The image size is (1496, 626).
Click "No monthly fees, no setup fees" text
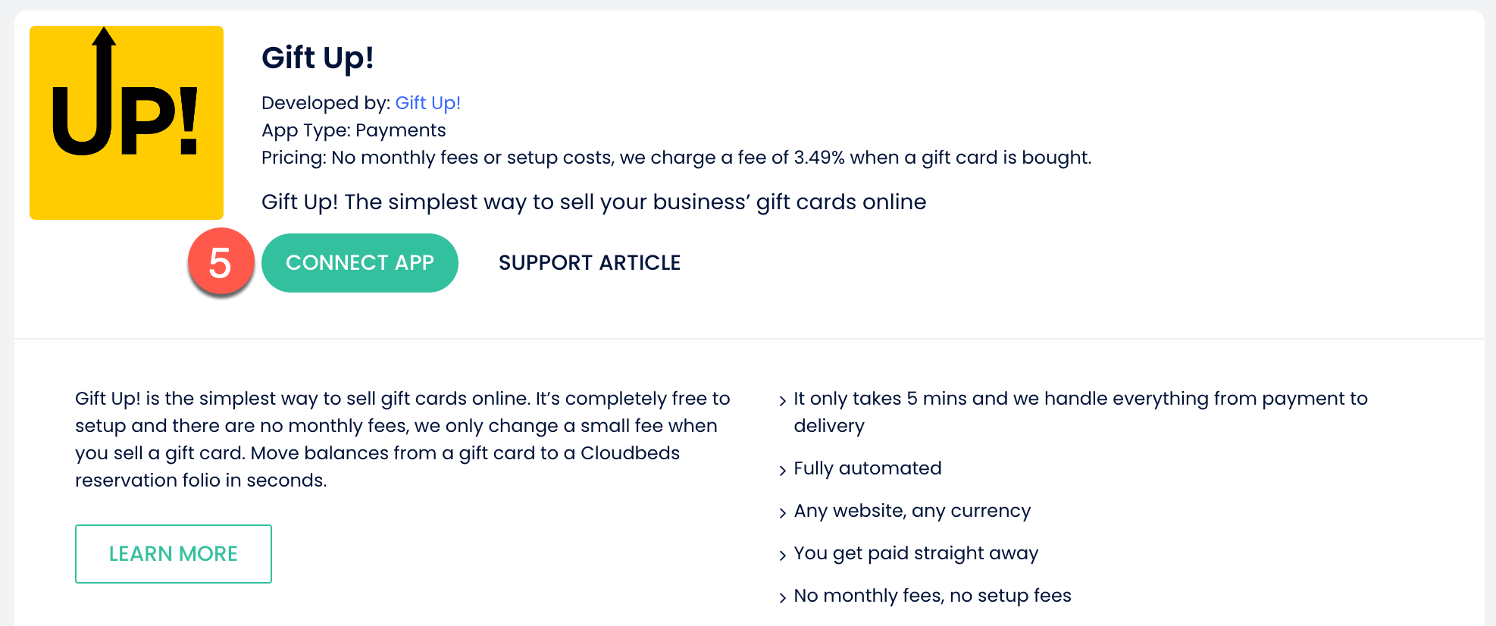[x=932, y=596]
